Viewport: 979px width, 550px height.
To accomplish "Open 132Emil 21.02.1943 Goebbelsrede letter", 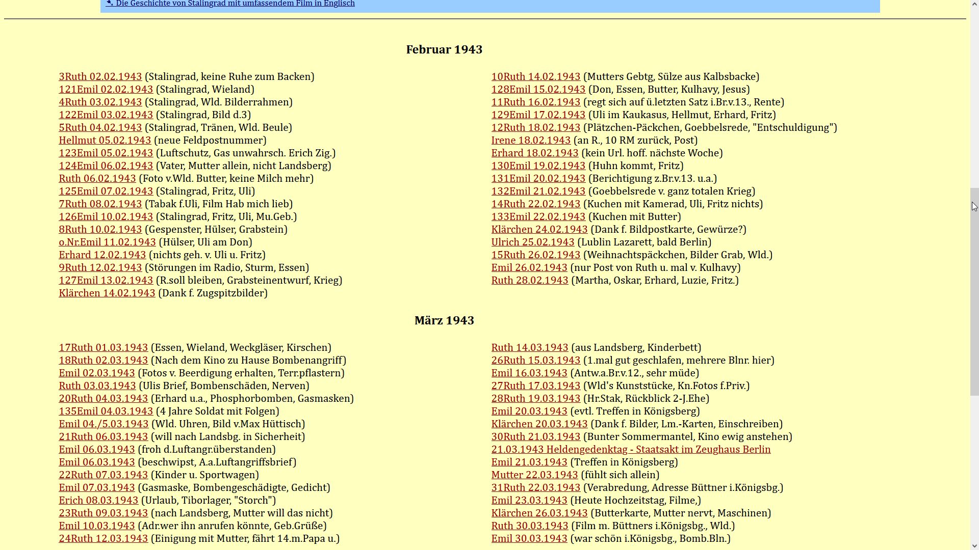I will [538, 191].
